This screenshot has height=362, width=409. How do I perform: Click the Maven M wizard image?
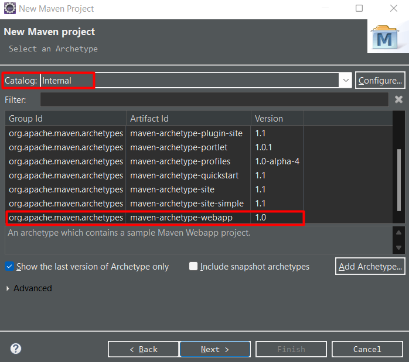pyautogui.click(x=385, y=38)
